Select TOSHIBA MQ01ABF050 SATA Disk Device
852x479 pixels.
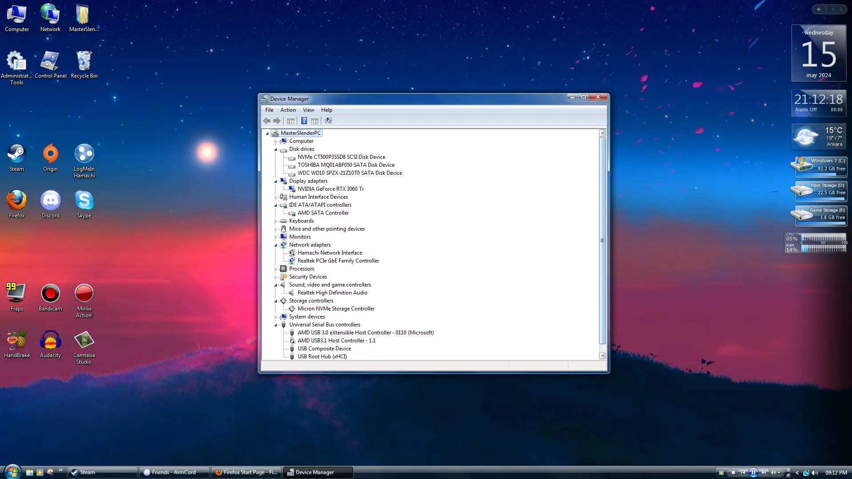tap(346, 165)
